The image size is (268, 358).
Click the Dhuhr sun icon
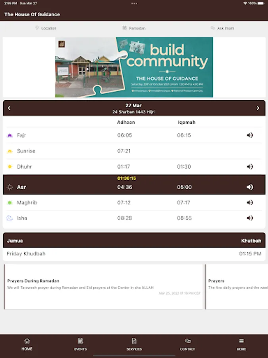(10, 167)
